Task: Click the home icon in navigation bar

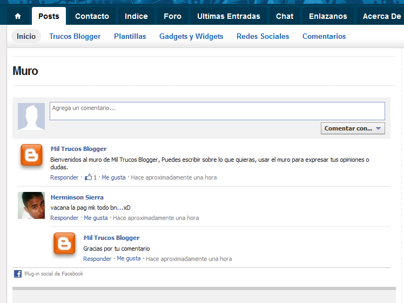Action: (x=18, y=16)
